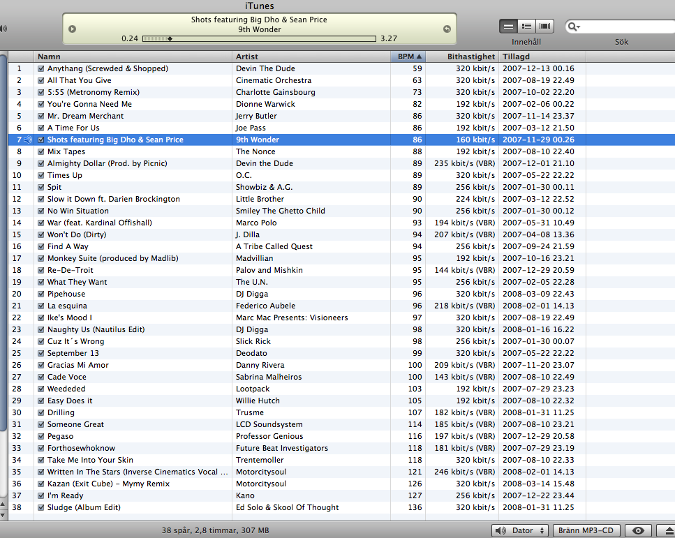Click the status text 38 spår, 2,8 timmar, 307 MB
The height and width of the screenshot is (538, 675).
coord(215,530)
